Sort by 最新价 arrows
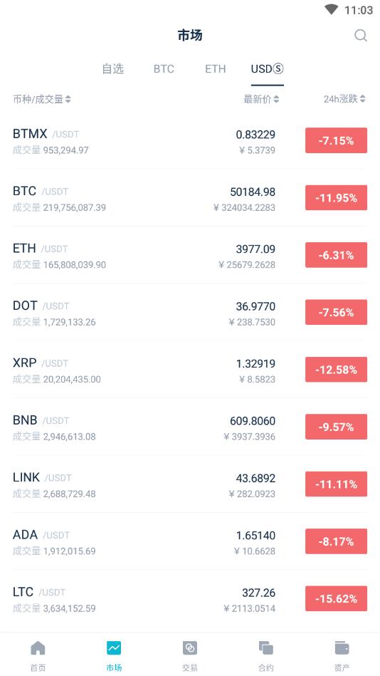This screenshot has height=676, width=380. coord(276,100)
